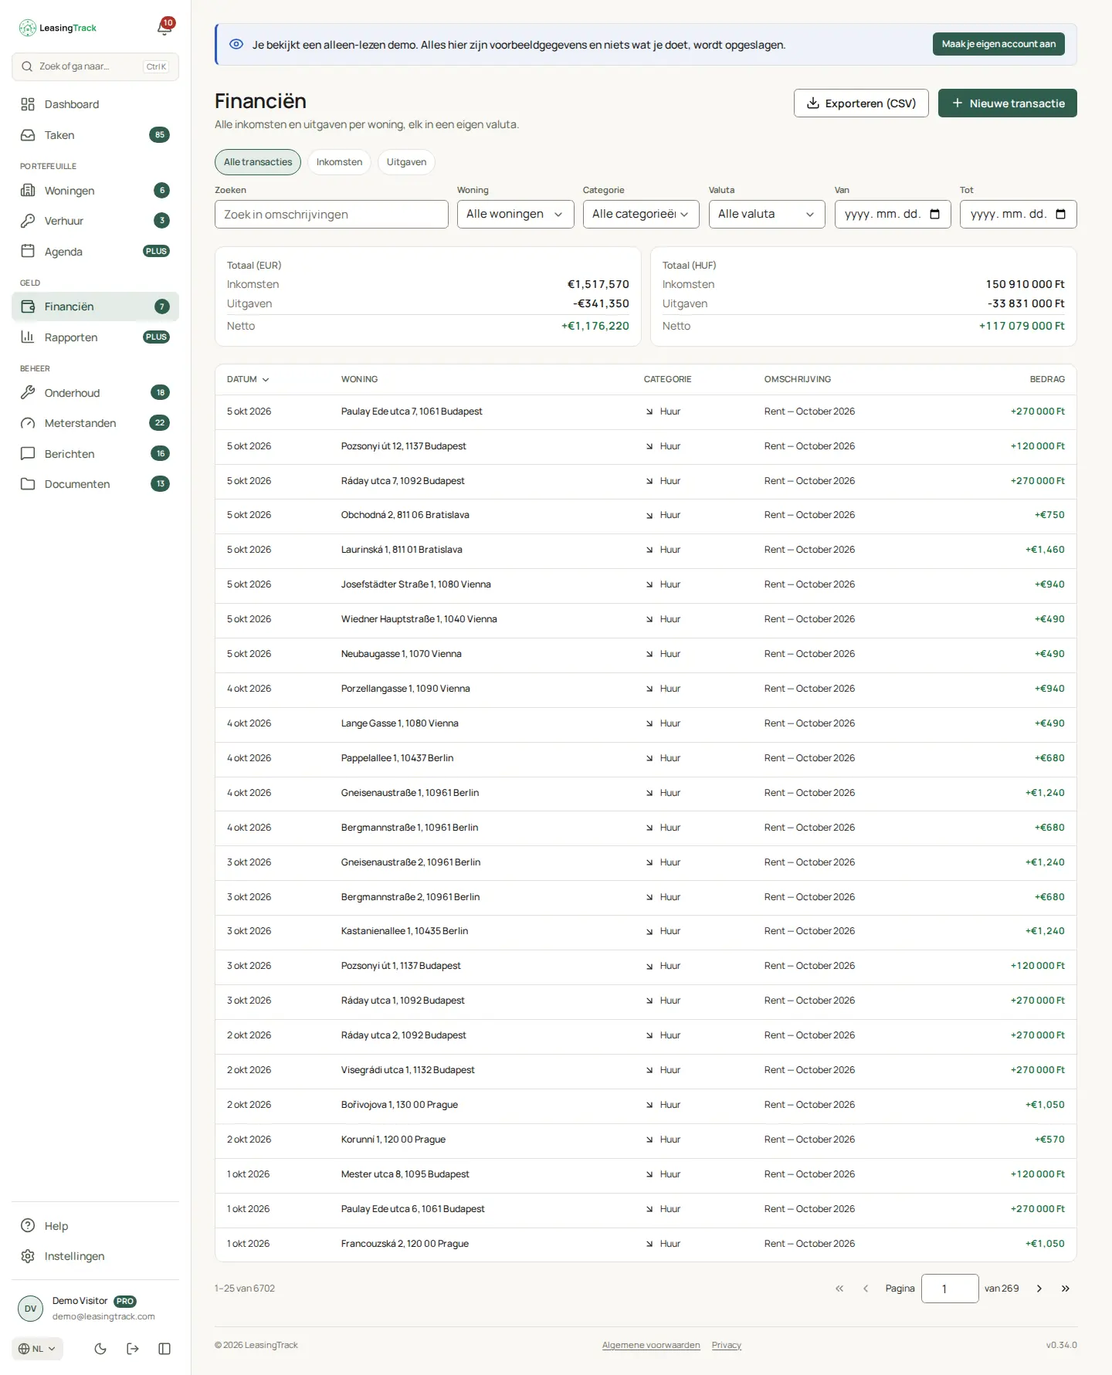Open the Demo Visitor profile
Screen dimensions: 1112x1375
[95, 1309]
